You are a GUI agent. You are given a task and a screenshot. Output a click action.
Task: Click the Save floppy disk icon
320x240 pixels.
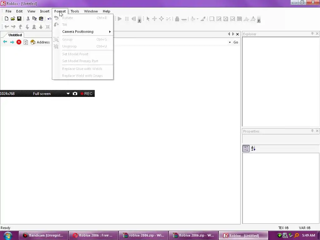(x=19, y=19)
